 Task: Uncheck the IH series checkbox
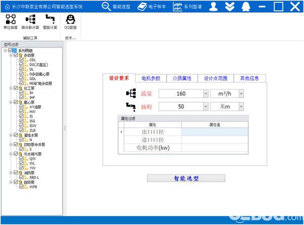click(21, 93)
